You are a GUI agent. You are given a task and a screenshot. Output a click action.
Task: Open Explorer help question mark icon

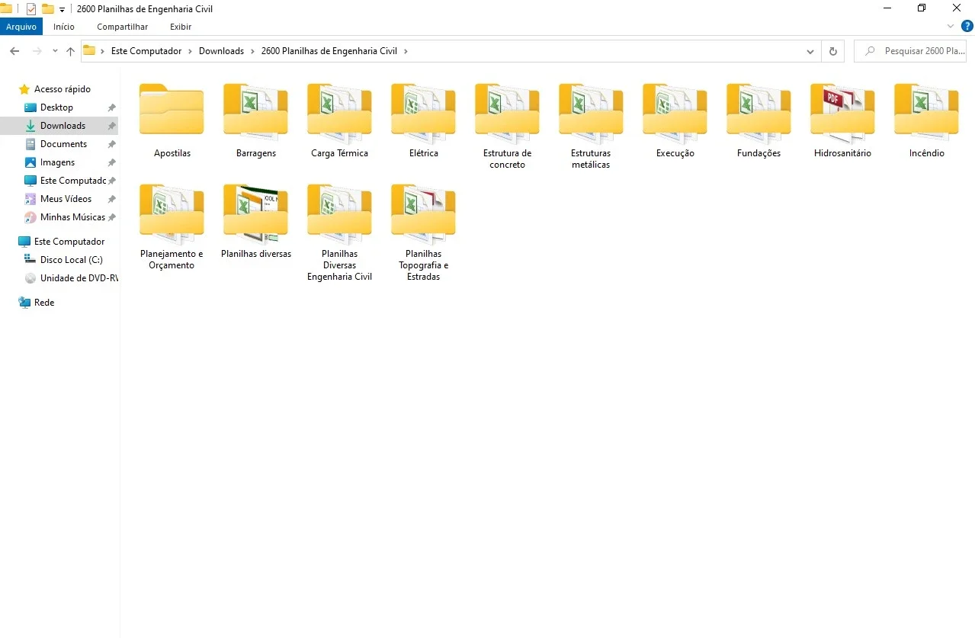(967, 26)
